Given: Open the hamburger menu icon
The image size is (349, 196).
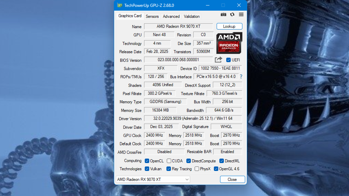Looking at the screenshot, I should (241, 14).
